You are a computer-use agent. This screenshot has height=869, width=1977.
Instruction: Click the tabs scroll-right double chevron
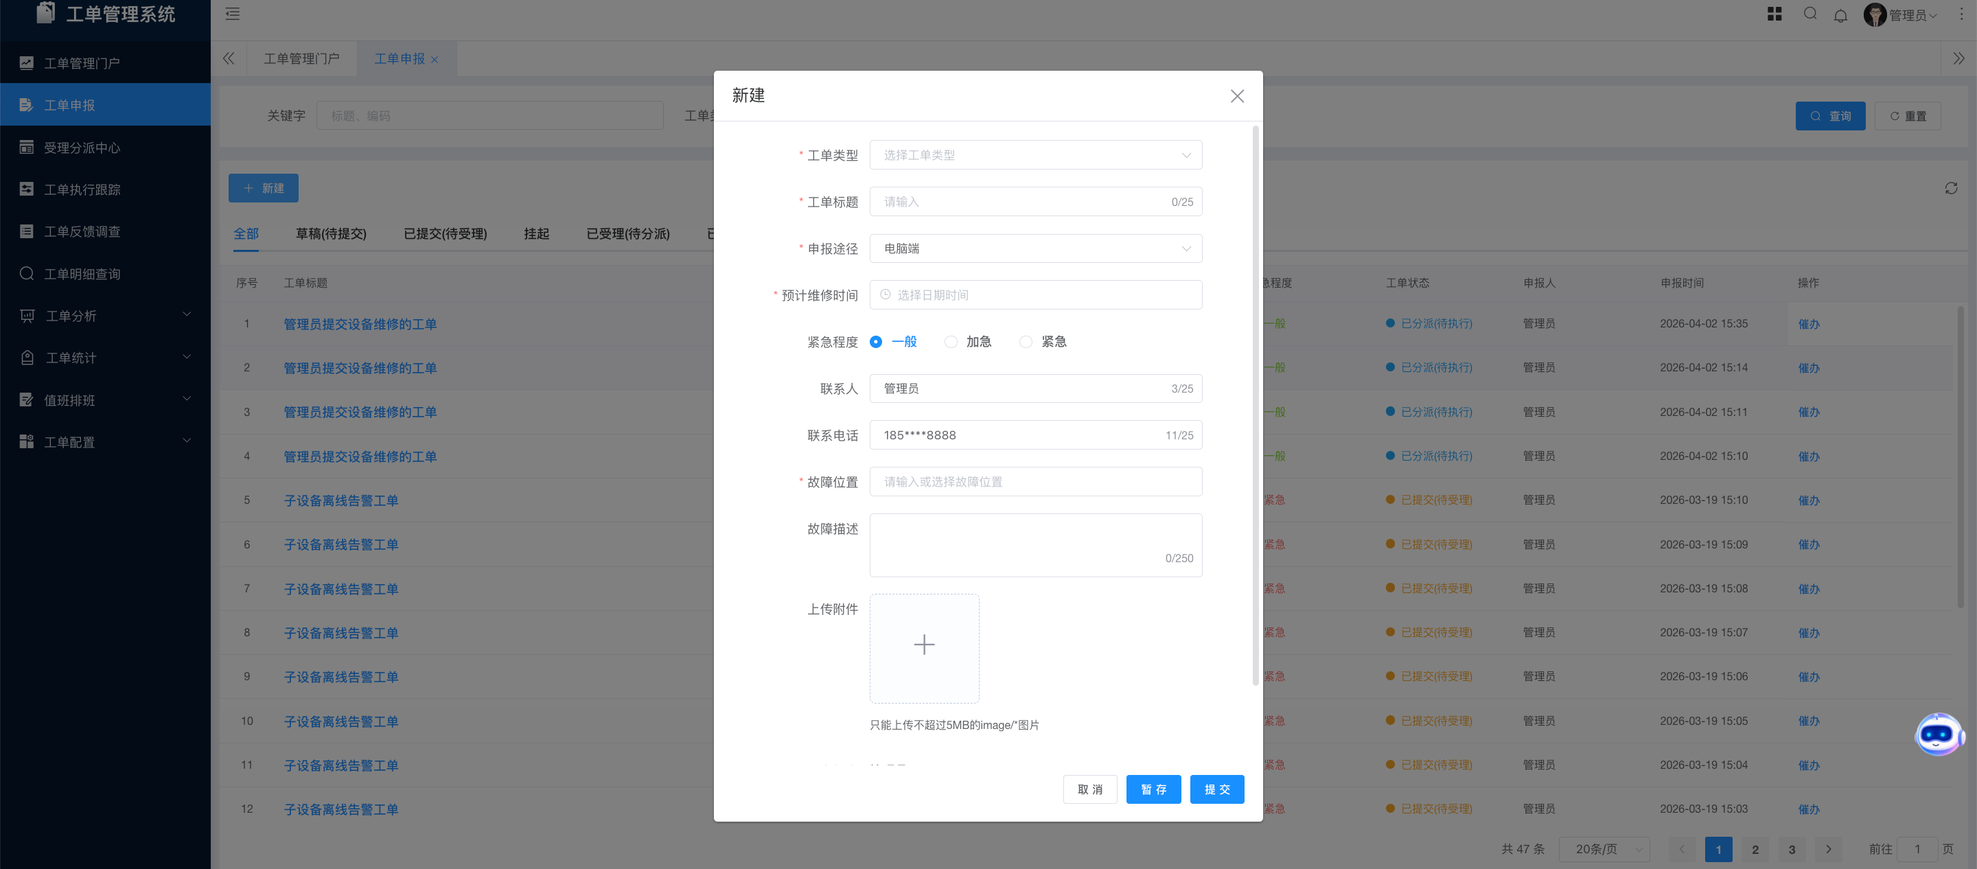1958,58
